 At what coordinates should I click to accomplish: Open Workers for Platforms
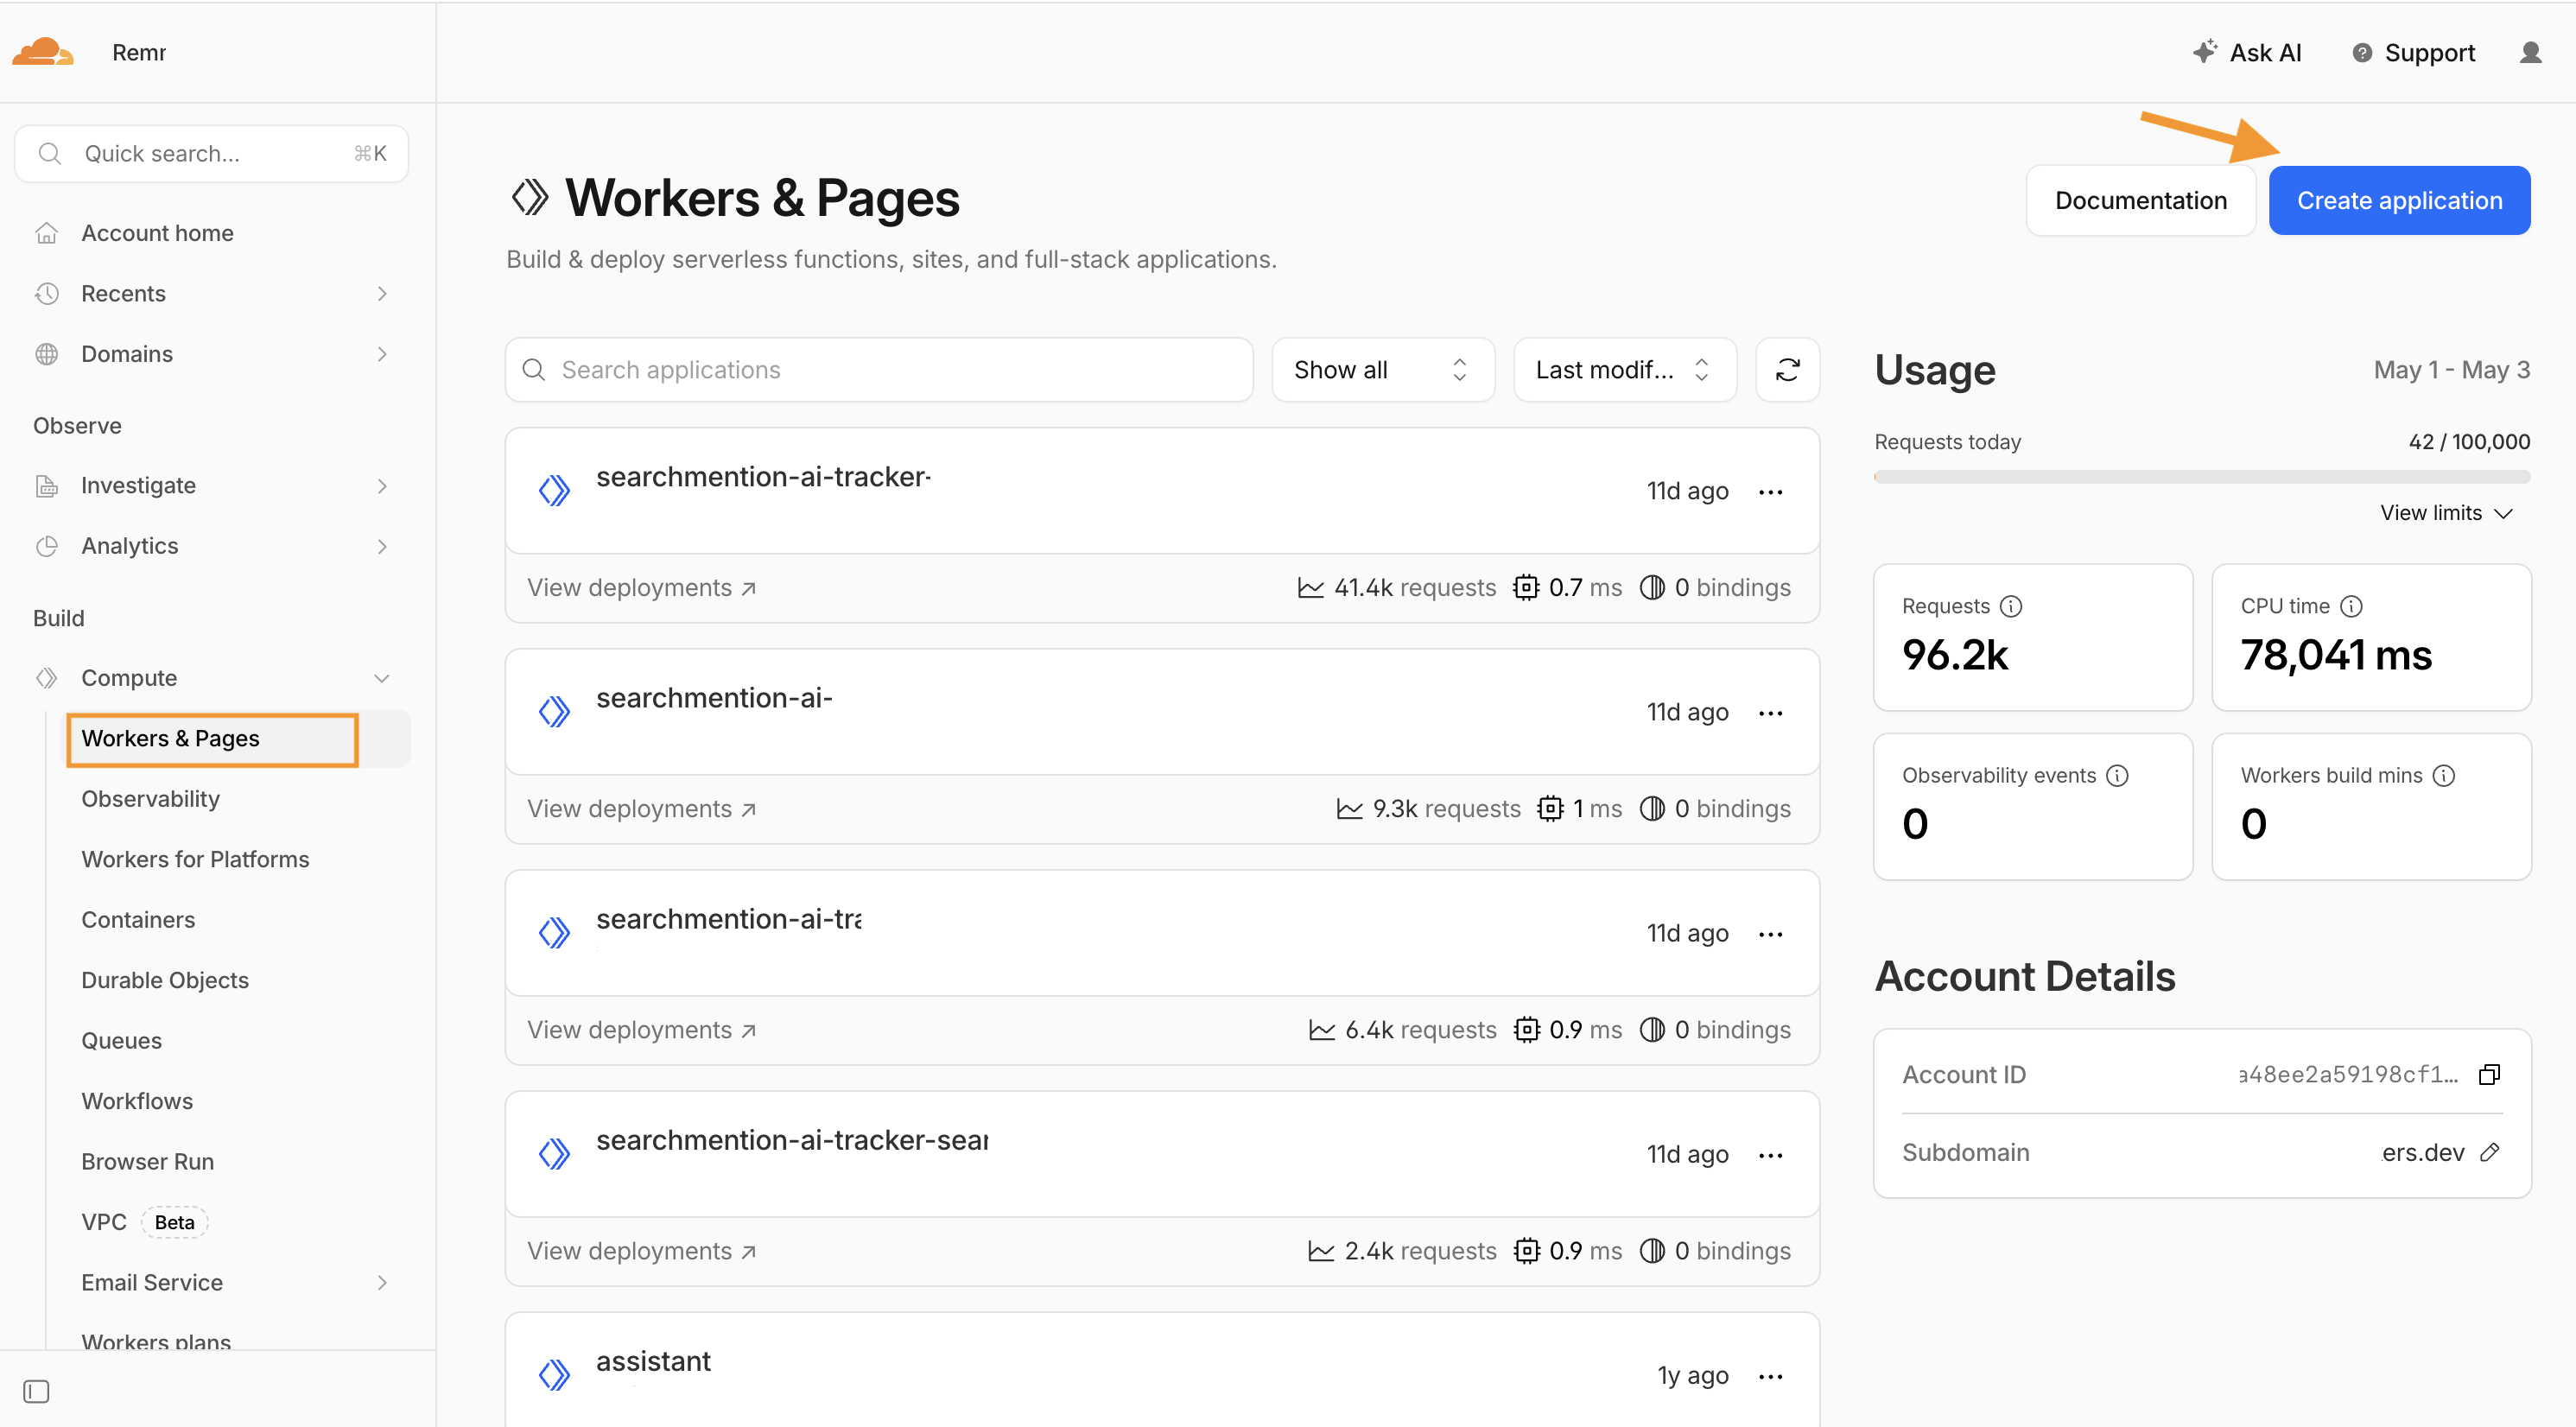pyautogui.click(x=195, y=859)
